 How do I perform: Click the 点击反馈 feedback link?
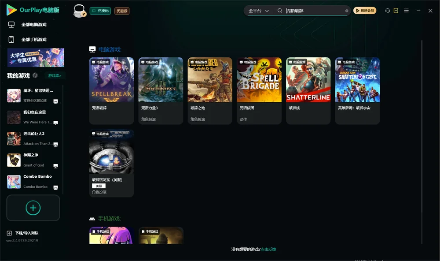pos(268,249)
